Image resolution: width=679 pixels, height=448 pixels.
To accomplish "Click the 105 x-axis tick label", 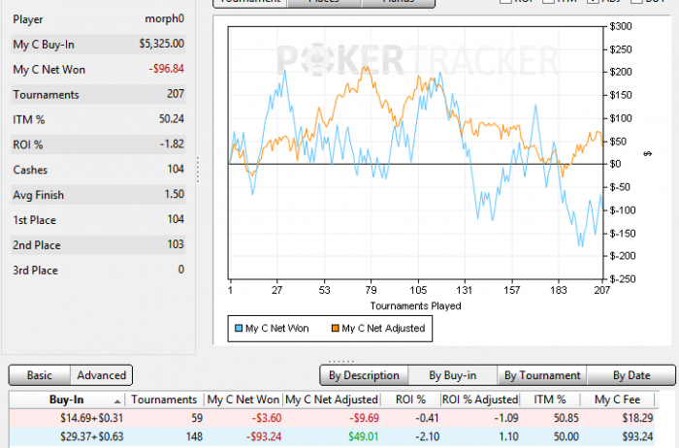I will [x=418, y=290].
